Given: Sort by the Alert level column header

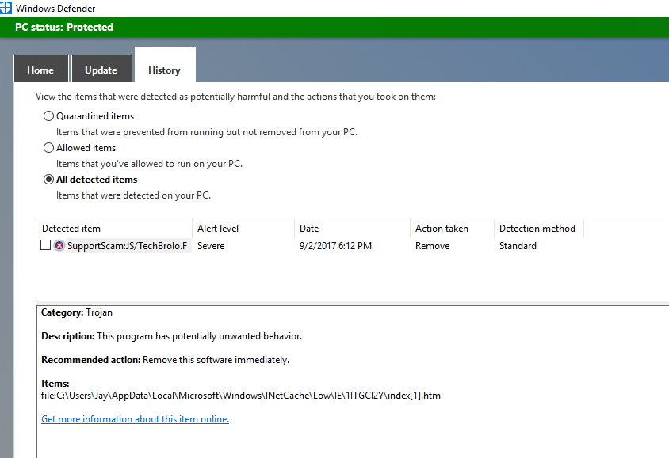Looking at the screenshot, I should tap(243, 229).
